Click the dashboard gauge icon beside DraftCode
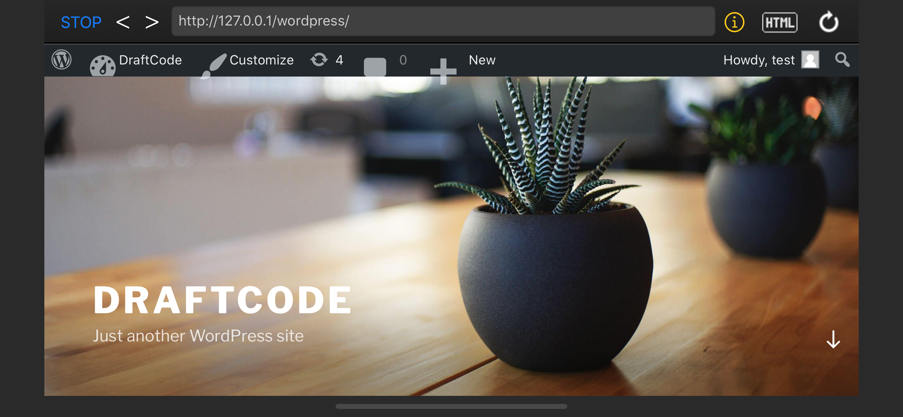The image size is (903, 417). click(102, 66)
